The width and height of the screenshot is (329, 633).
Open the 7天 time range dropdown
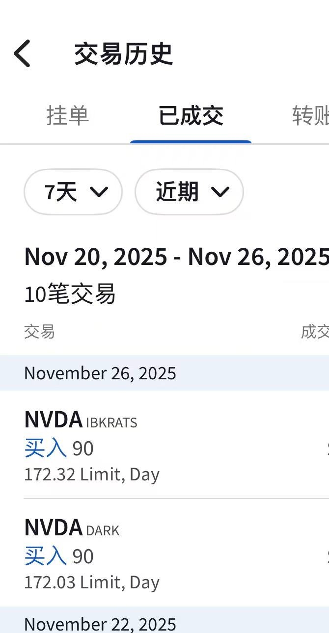(73, 192)
